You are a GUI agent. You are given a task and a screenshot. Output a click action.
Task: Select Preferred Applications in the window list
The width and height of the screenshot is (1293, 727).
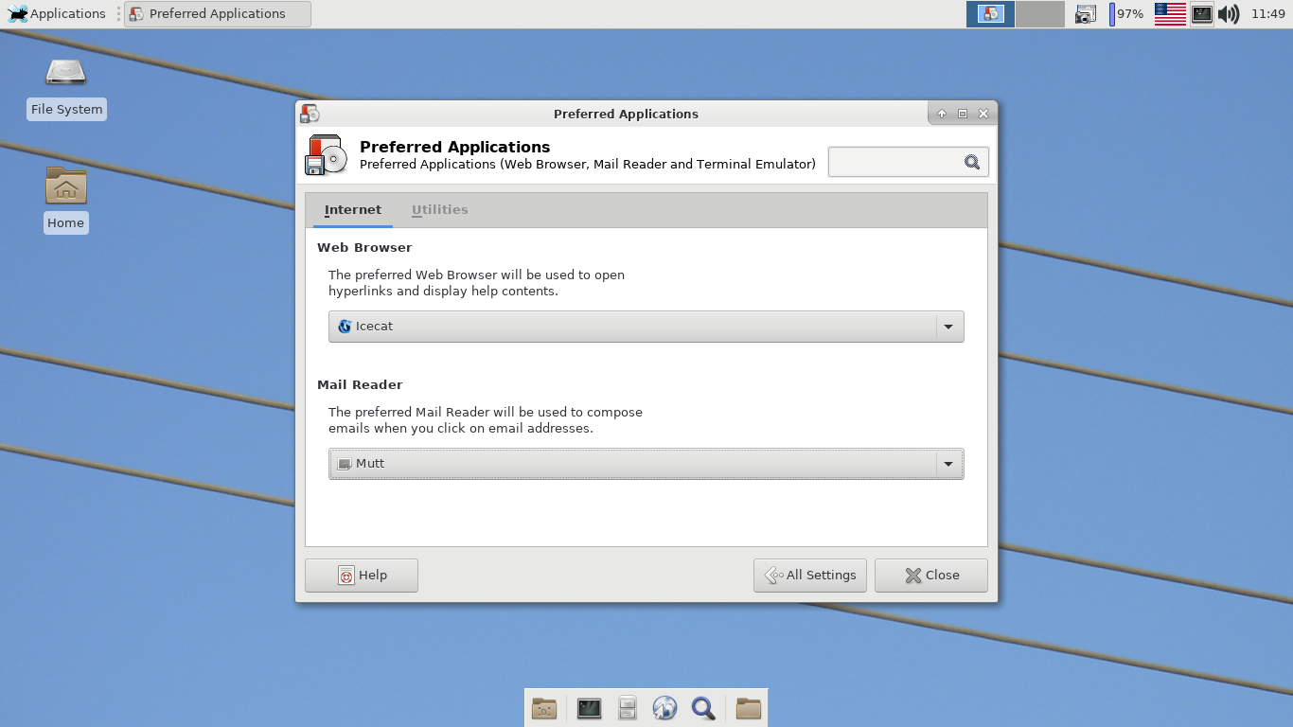click(218, 13)
